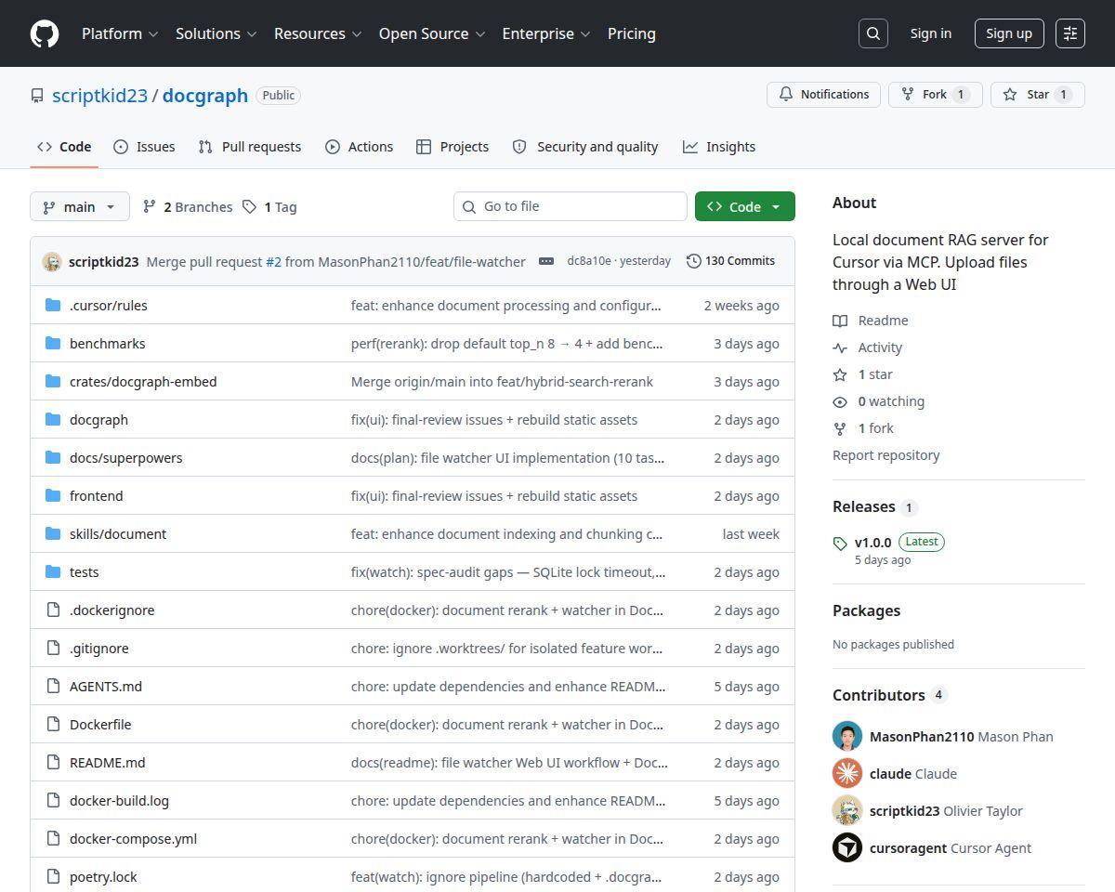Viewport: 1115px width, 892px height.
Task: Open the GitHub homepage logo
Action: [45, 33]
